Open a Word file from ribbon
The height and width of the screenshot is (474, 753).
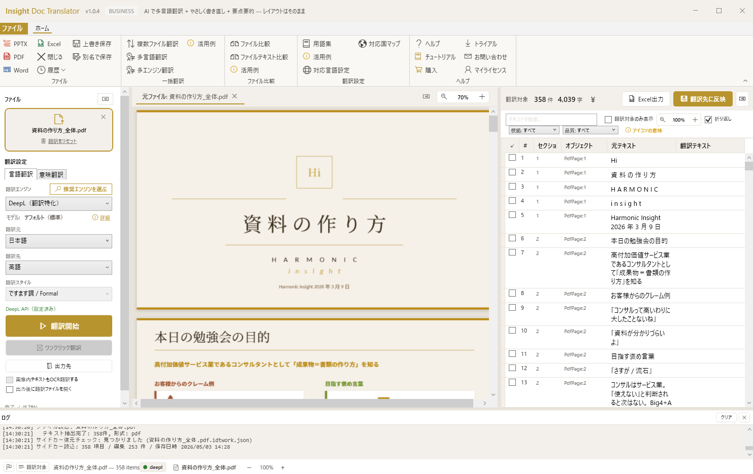[x=16, y=70]
